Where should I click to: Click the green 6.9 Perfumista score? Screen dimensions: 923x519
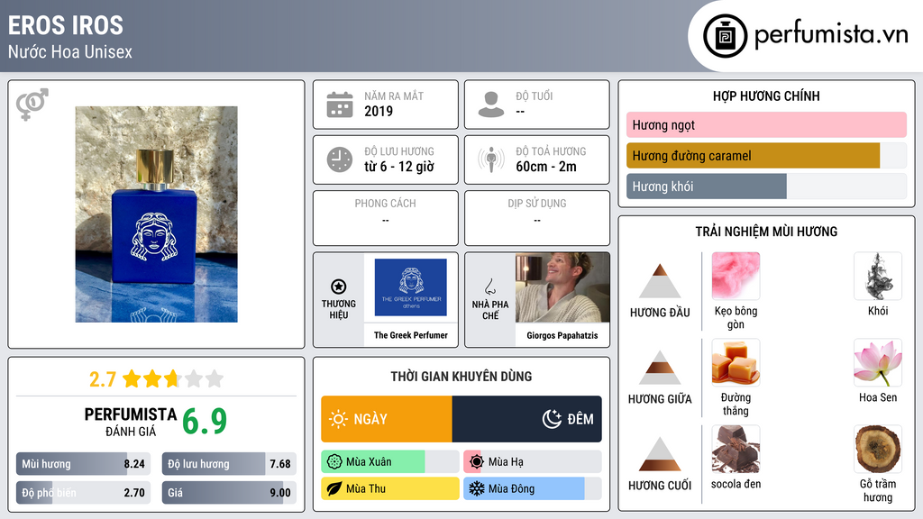pyautogui.click(x=205, y=422)
